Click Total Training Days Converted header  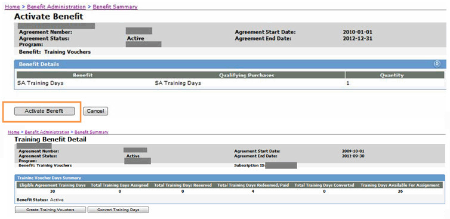[x=324, y=186]
